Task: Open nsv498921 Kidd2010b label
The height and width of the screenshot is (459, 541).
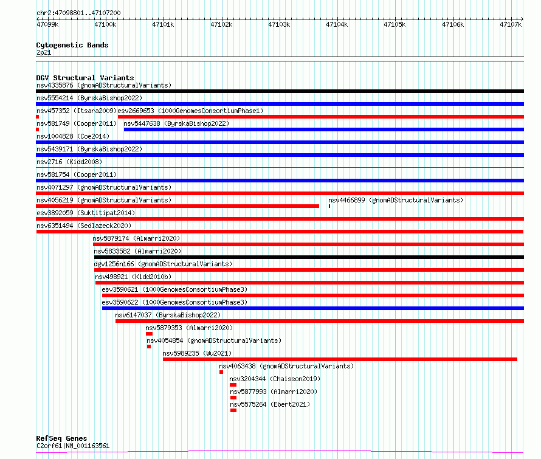Action: 133,277
